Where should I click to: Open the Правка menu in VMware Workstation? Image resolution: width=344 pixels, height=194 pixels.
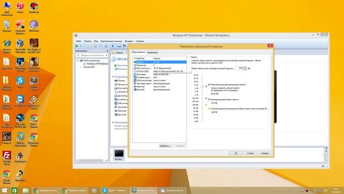click(88, 41)
